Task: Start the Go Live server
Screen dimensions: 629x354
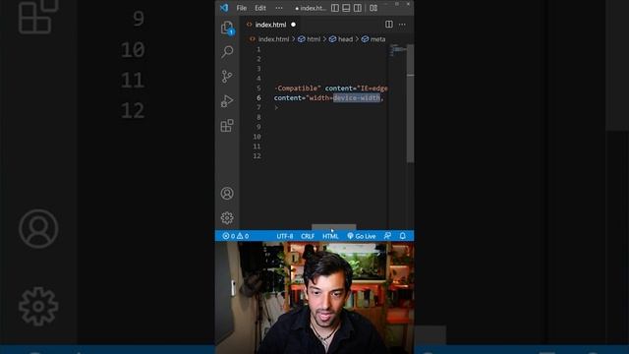Action: pyautogui.click(x=362, y=236)
